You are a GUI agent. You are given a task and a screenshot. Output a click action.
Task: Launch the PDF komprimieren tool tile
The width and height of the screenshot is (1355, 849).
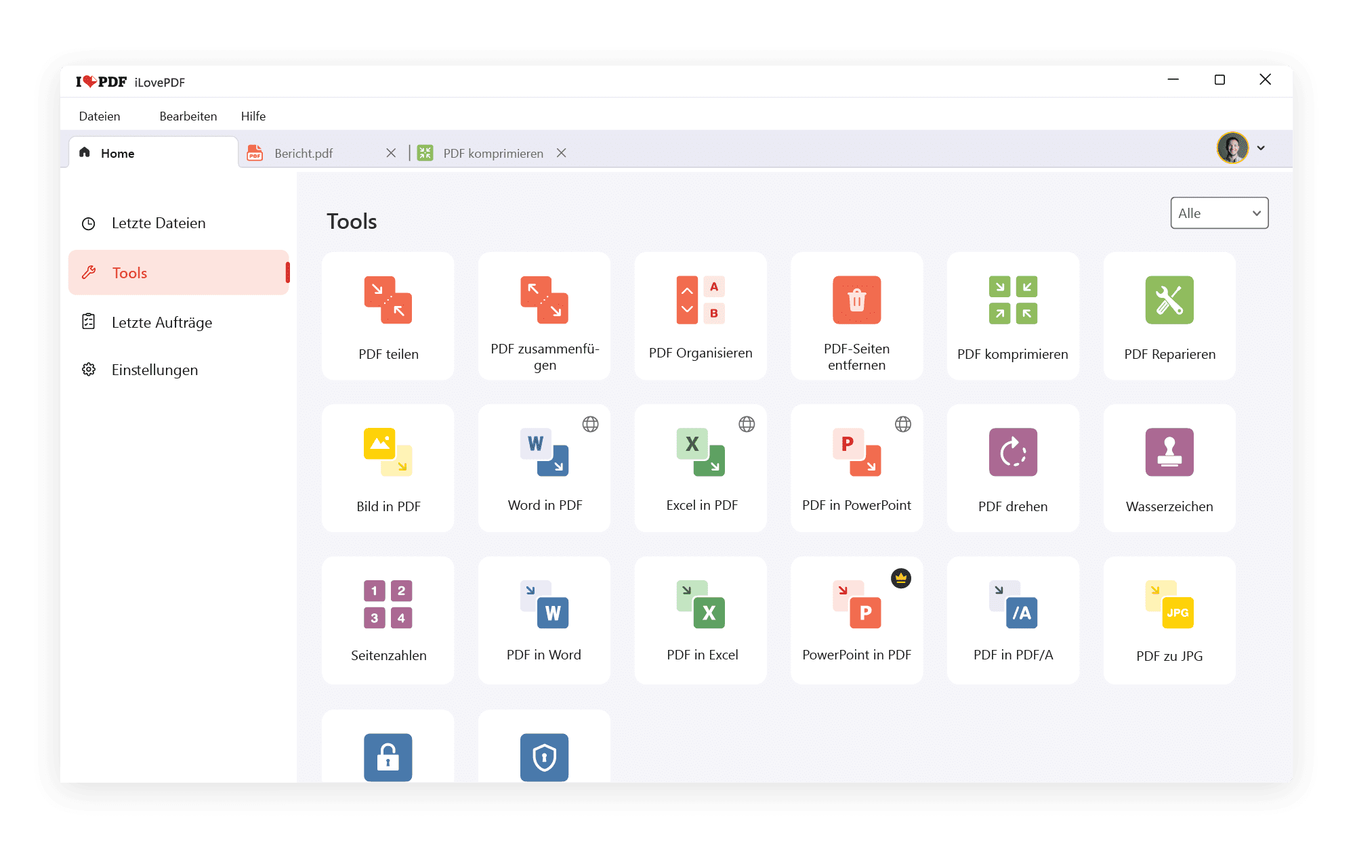point(1012,315)
